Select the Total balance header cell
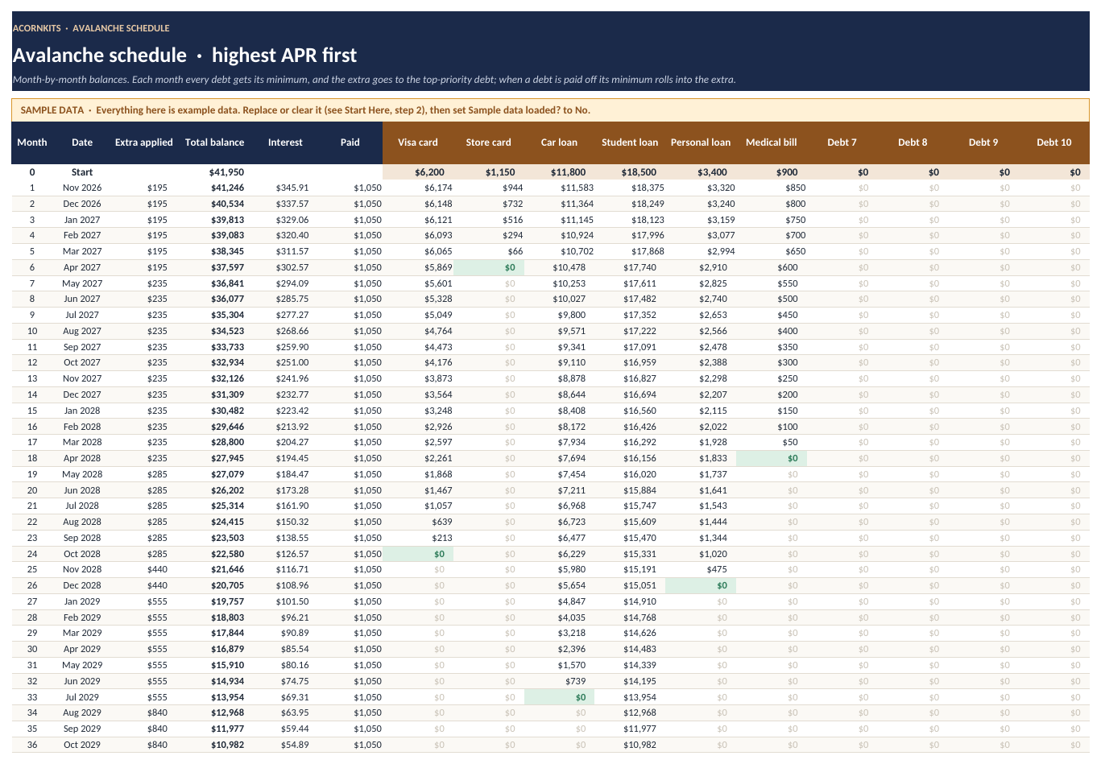 pos(214,142)
